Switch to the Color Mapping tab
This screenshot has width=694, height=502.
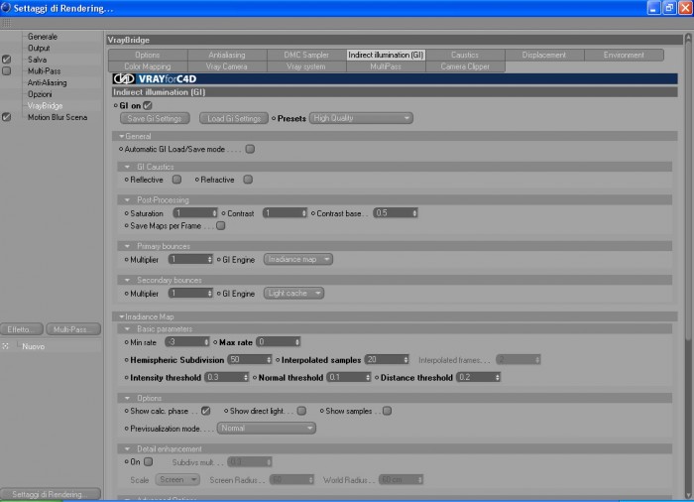(x=148, y=66)
